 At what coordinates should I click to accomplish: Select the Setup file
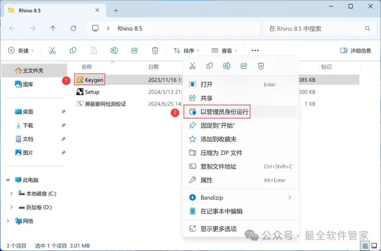click(x=88, y=92)
